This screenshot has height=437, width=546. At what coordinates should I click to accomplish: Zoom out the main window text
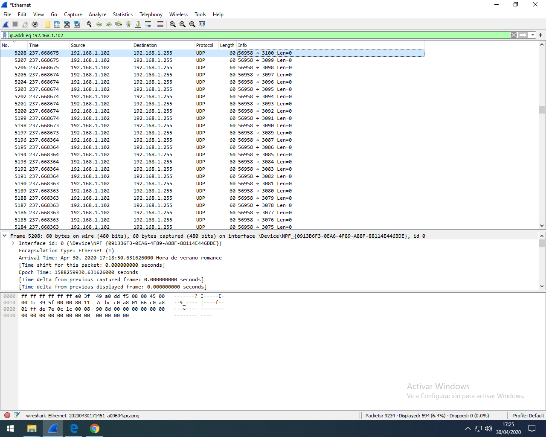pyautogui.click(x=183, y=24)
